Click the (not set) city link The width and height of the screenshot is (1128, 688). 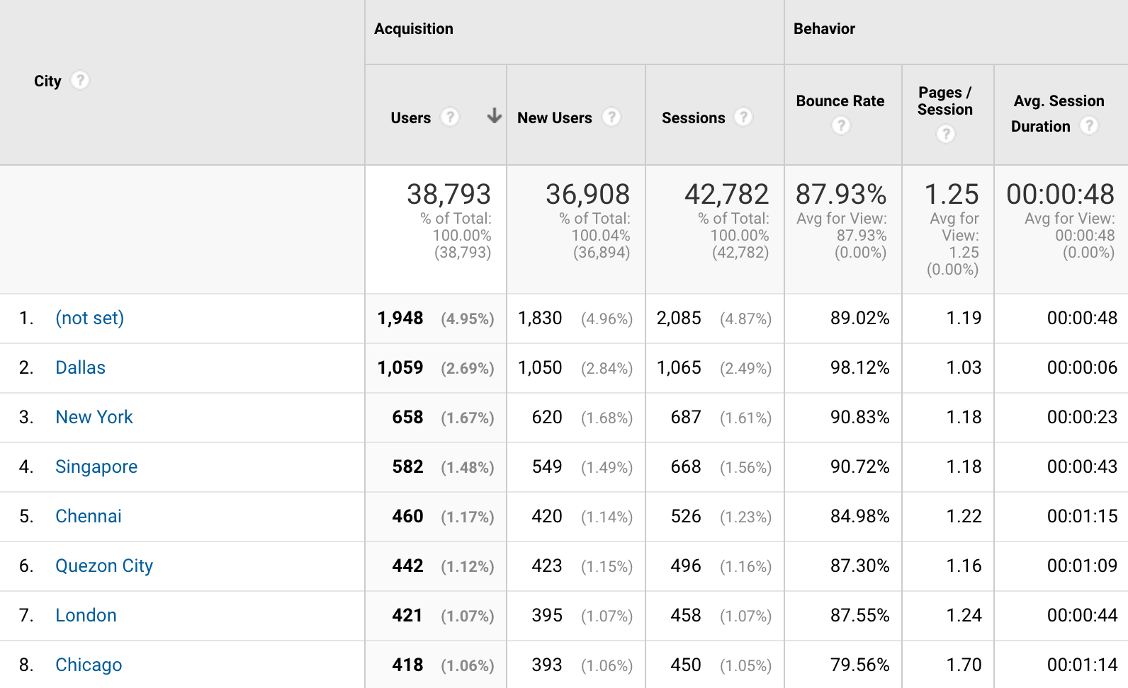pyautogui.click(x=89, y=319)
